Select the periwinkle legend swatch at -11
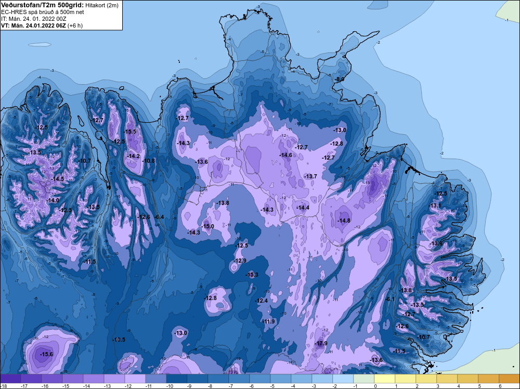 (156, 379)
